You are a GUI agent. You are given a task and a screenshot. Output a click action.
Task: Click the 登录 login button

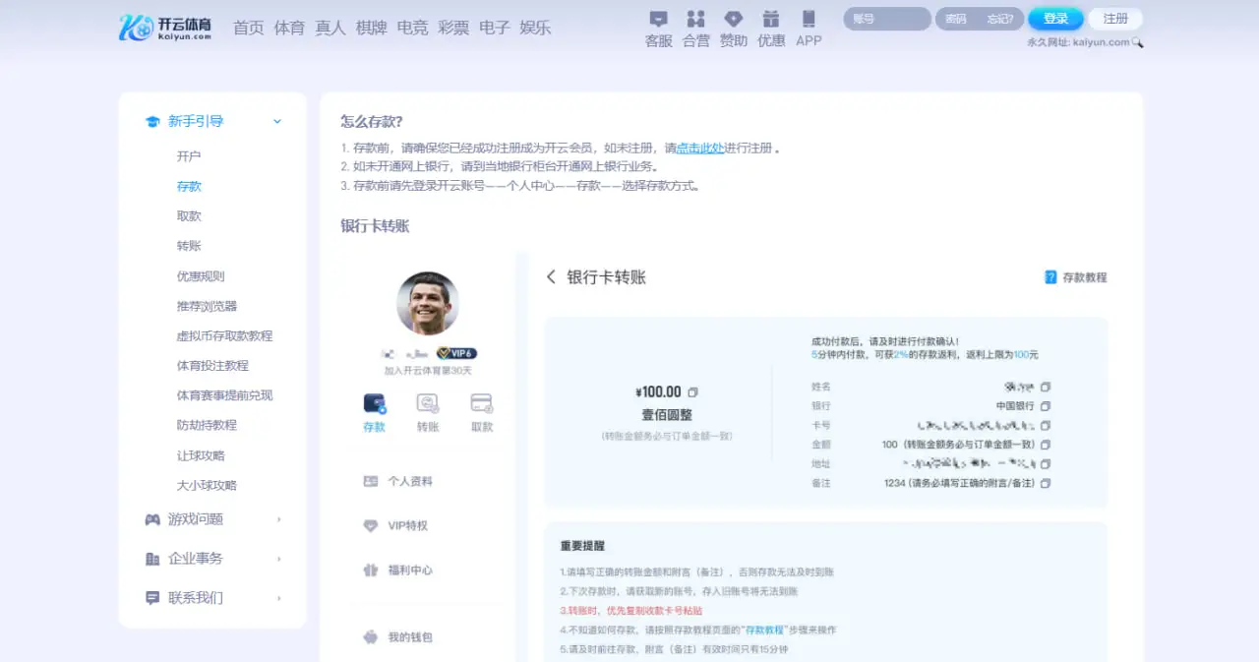click(x=1055, y=18)
